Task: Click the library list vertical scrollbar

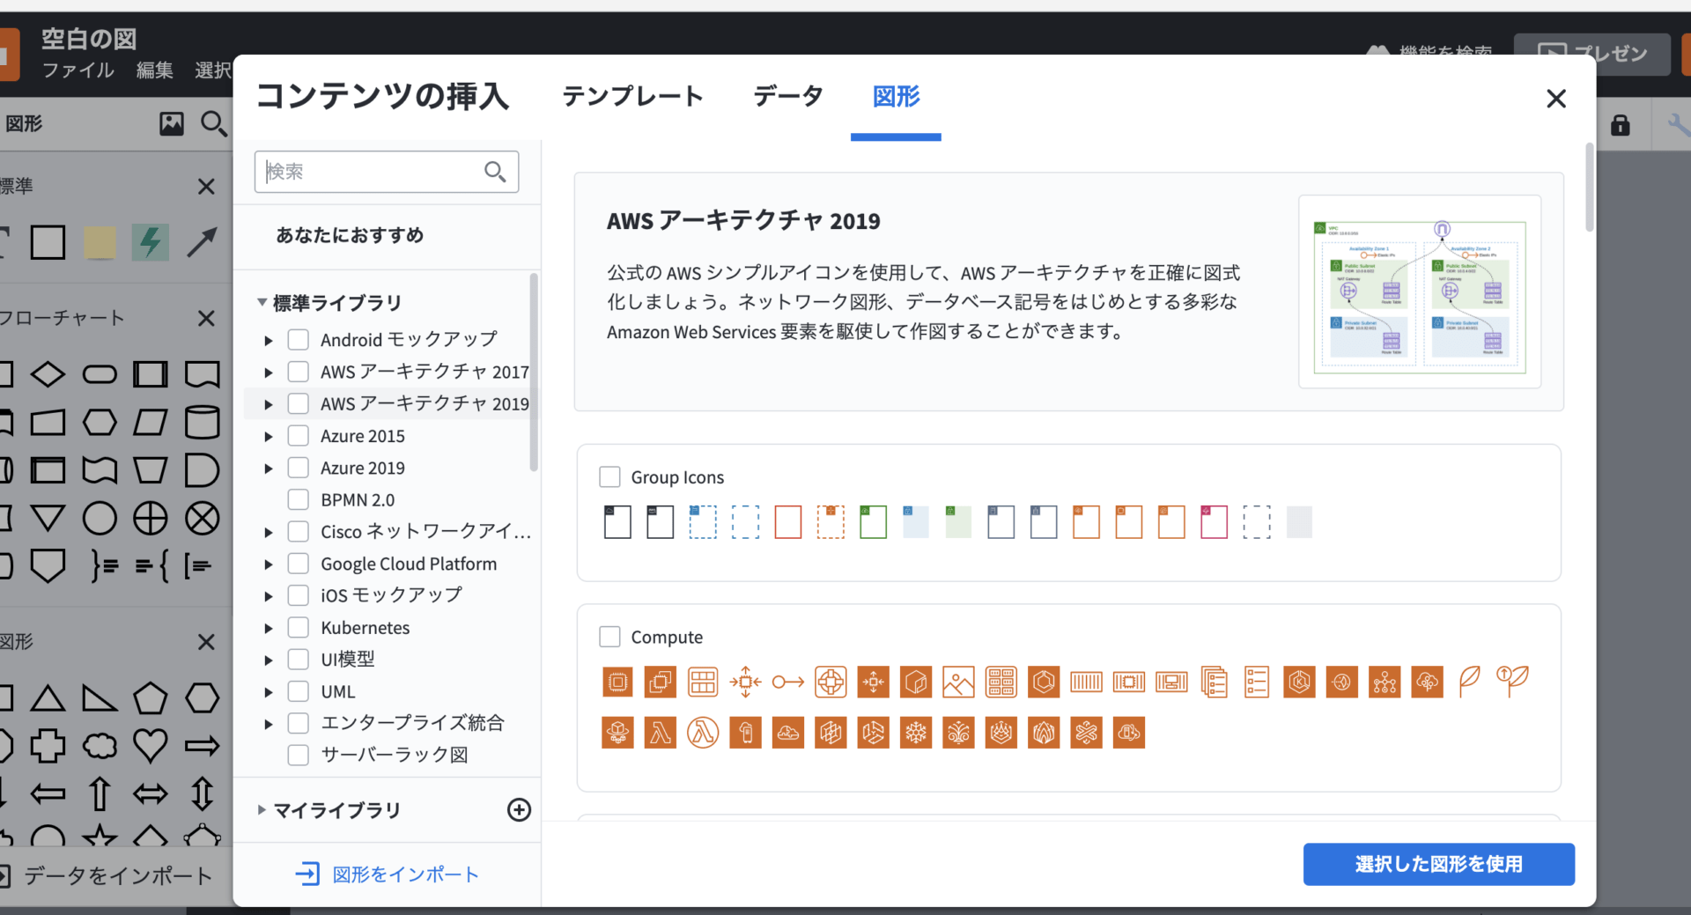Action: tap(534, 373)
